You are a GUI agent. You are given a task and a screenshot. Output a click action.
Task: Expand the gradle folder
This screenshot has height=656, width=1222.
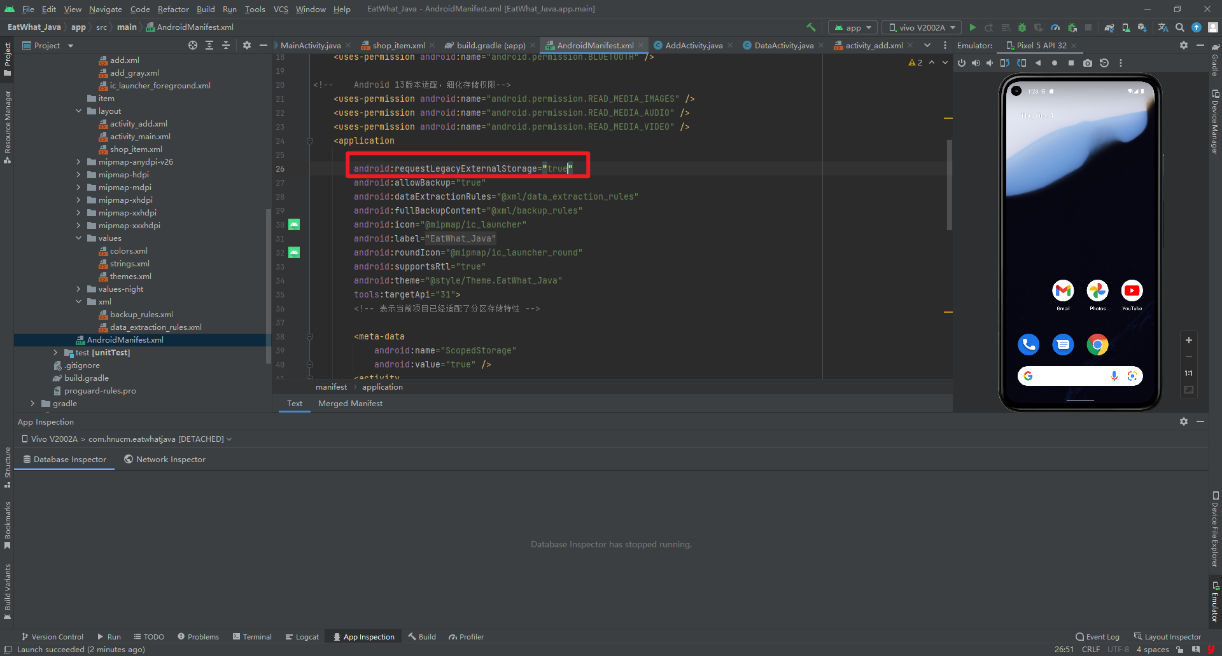click(x=32, y=404)
